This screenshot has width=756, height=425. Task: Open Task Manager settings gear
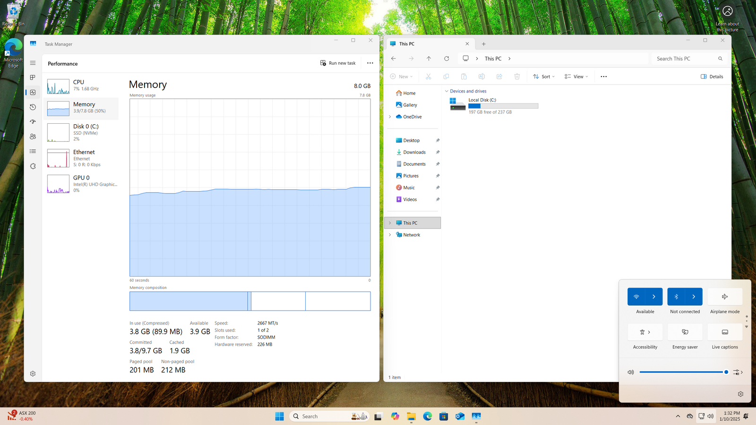coord(33,374)
